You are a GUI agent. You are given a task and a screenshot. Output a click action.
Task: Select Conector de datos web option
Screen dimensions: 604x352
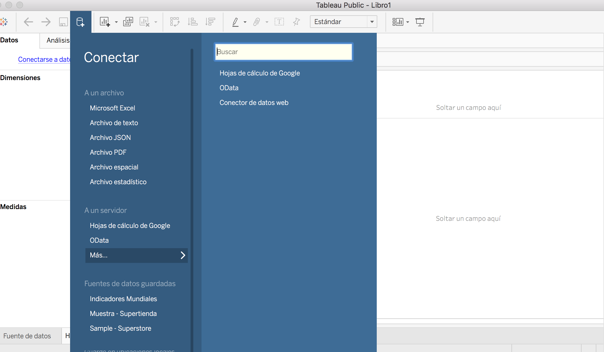coord(254,102)
